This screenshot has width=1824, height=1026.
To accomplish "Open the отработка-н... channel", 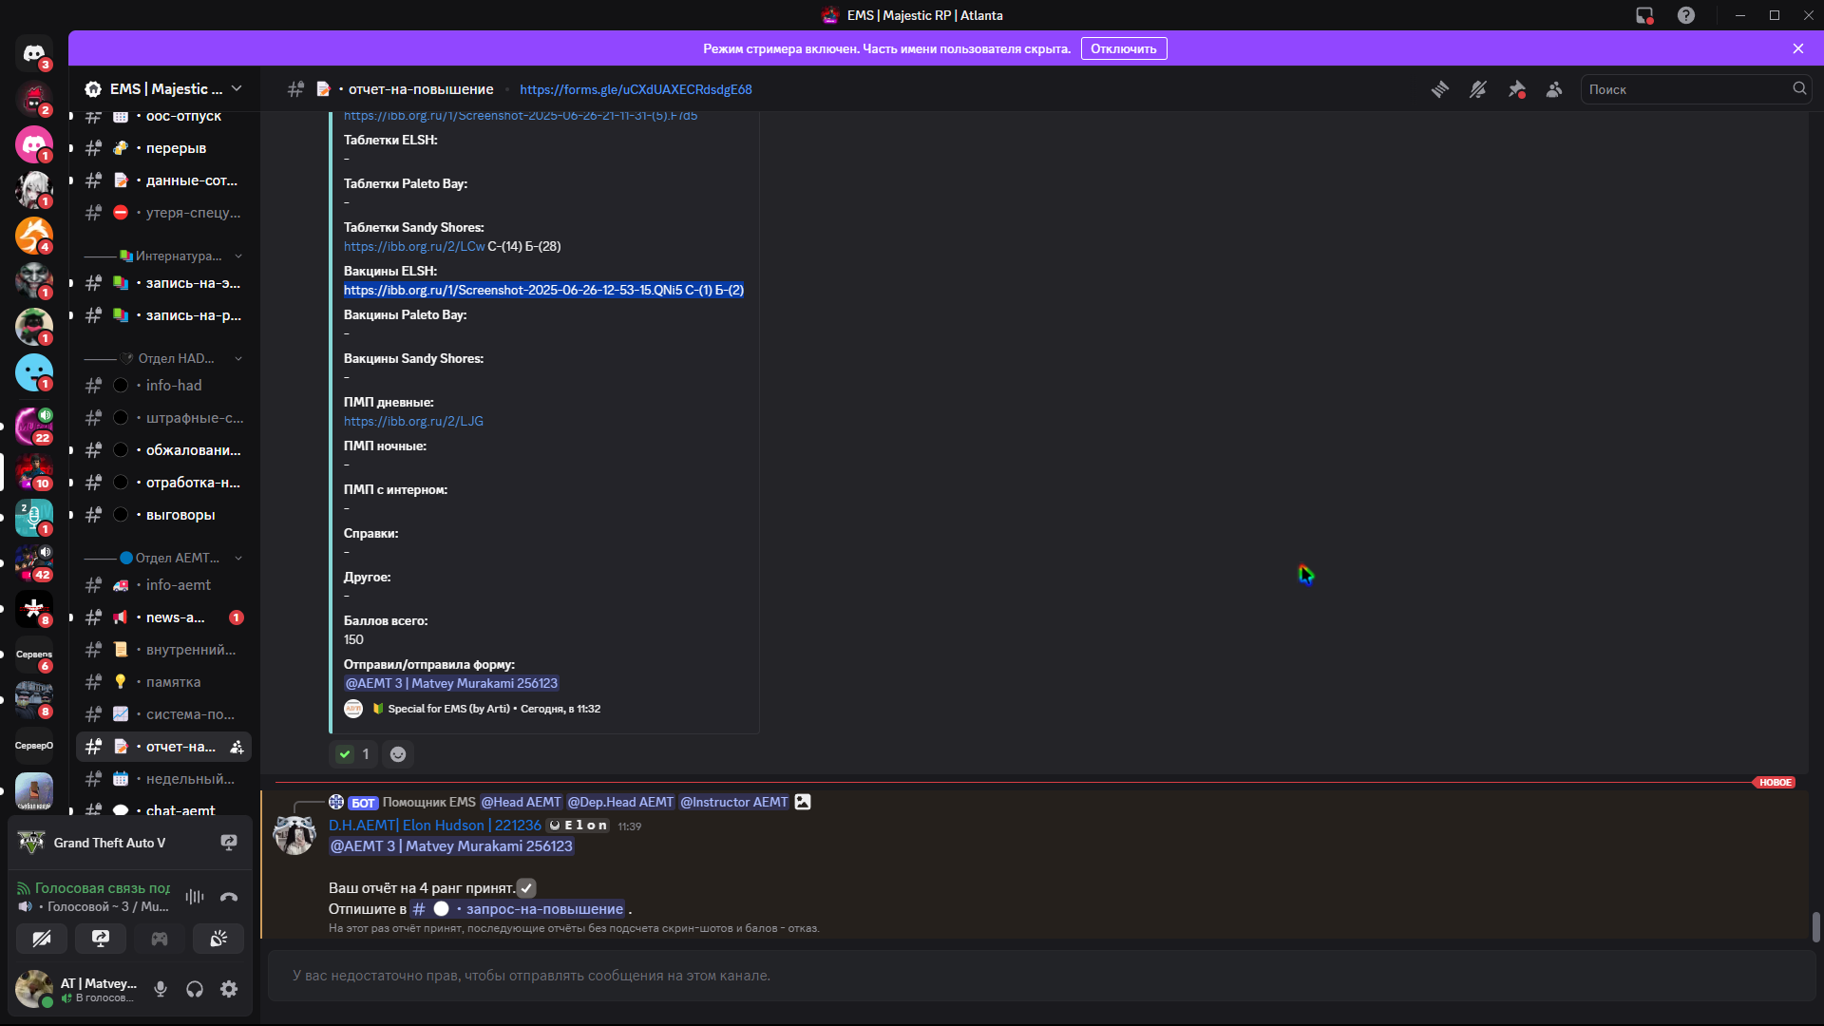I will pyautogui.click(x=163, y=483).
